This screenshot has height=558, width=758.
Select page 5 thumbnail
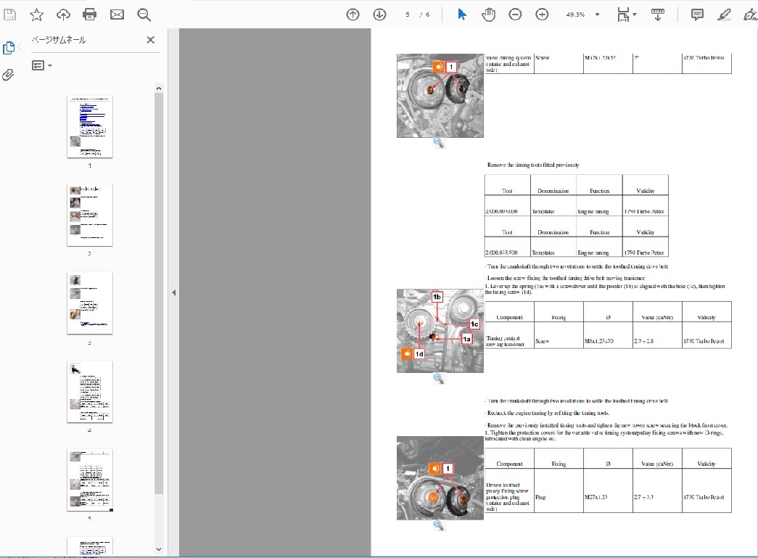(90, 480)
